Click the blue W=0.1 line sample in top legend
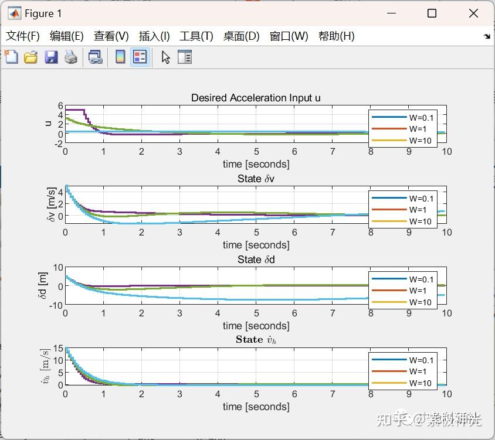The height and width of the screenshot is (440, 495). [x=389, y=117]
